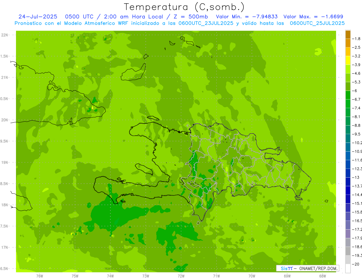Click the yellow swatch between -3.2 and -3.9
The height and width of the screenshot is (280, 362).
coord(348,60)
